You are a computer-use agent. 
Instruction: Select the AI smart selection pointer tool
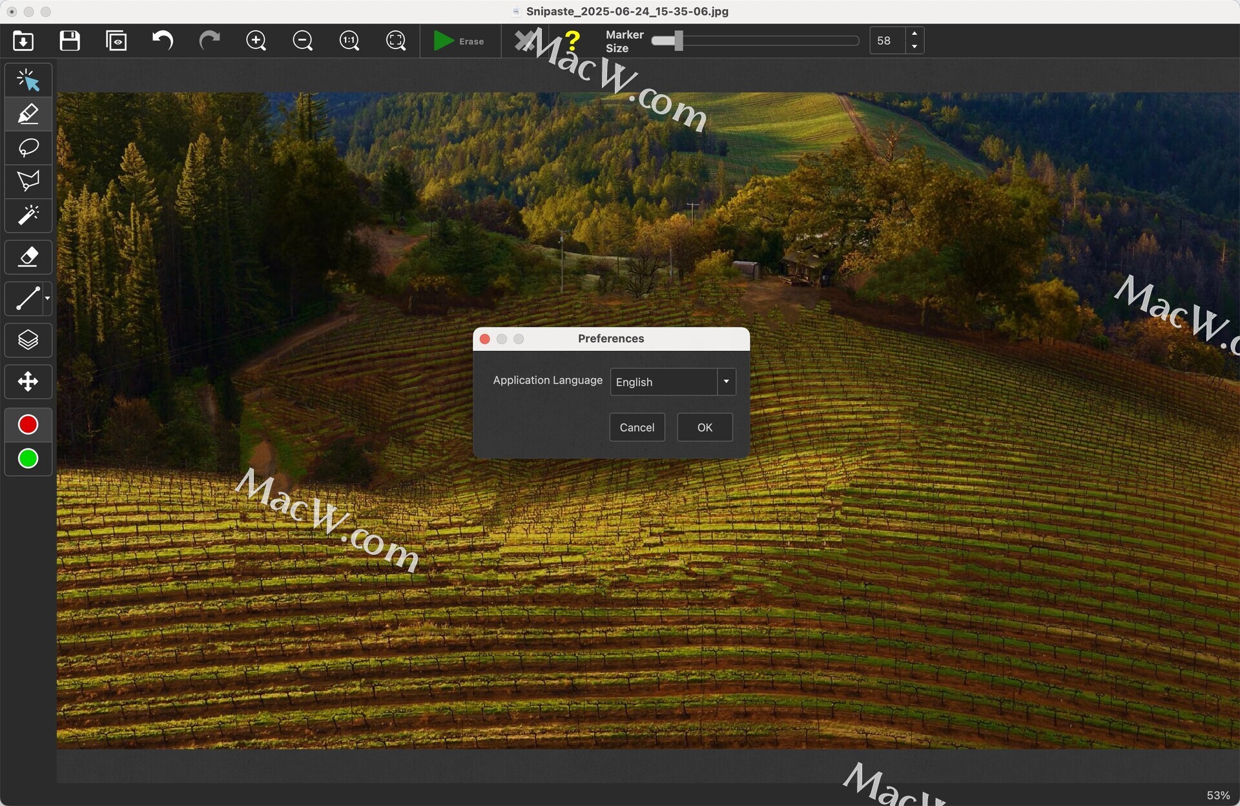28,80
